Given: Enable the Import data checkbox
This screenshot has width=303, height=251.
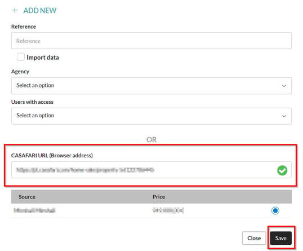Looking at the screenshot, I should point(21,57).
